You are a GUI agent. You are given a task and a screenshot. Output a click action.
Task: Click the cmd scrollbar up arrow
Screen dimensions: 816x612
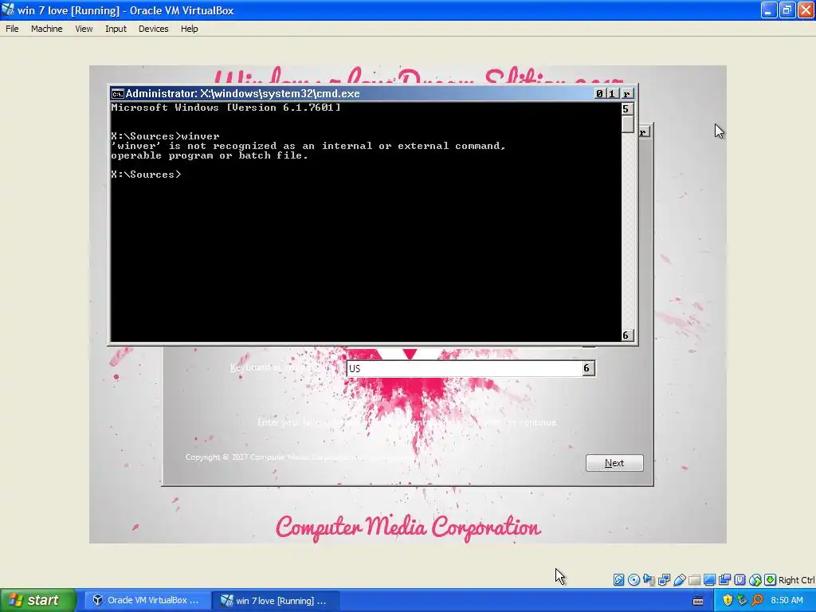click(627, 108)
